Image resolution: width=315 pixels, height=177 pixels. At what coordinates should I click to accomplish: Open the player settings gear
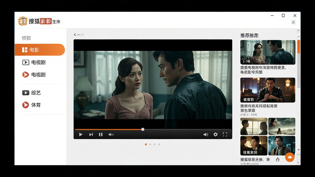pos(216,135)
